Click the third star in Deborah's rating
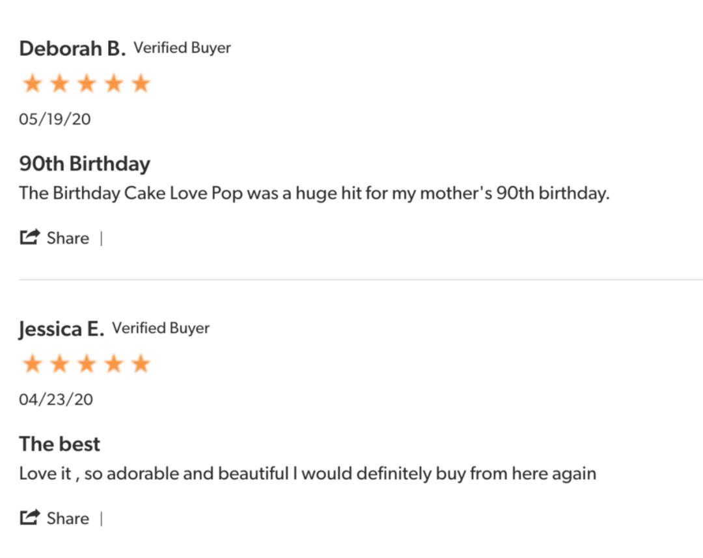Screen dimensions: 703x558 click(x=86, y=84)
